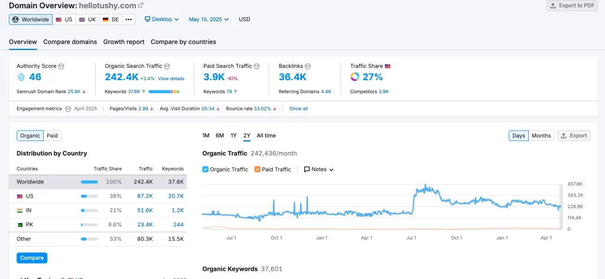Click the Export to PDF button

click(x=572, y=6)
